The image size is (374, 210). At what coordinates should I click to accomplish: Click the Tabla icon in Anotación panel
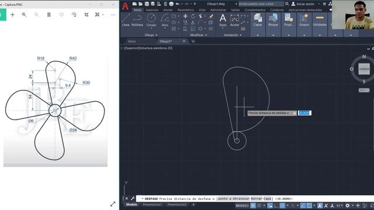(243, 29)
